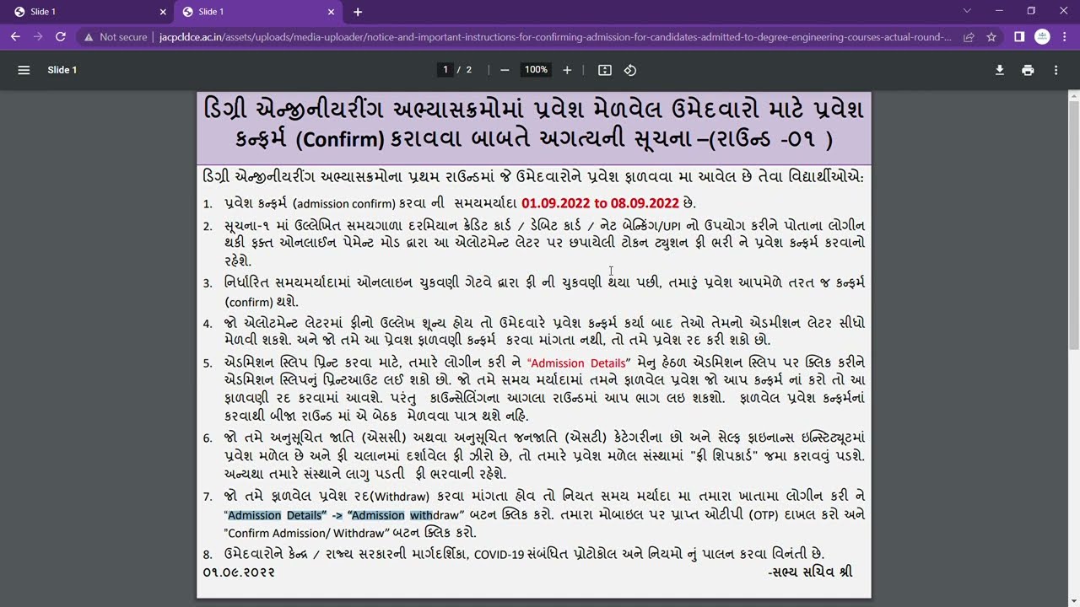Zoom in on the PDF document

[x=567, y=70]
